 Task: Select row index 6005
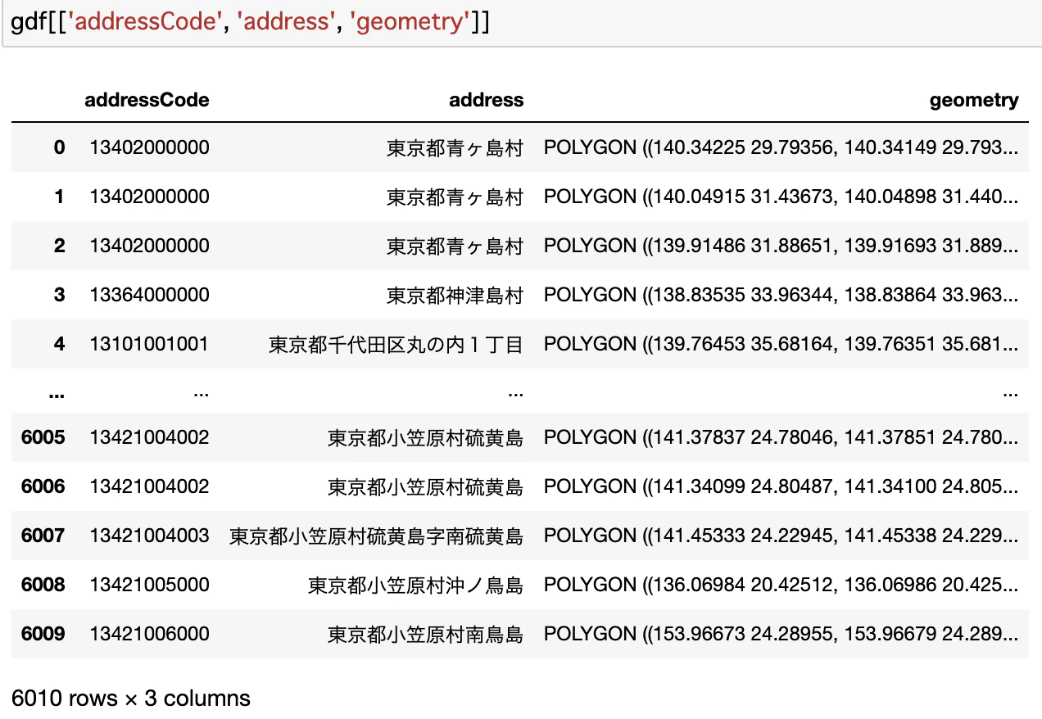pyautogui.click(x=43, y=437)
